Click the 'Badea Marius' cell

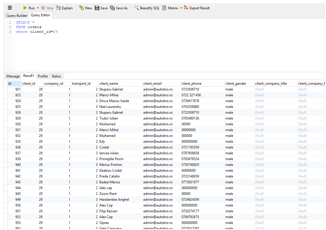tap(120, 182)
